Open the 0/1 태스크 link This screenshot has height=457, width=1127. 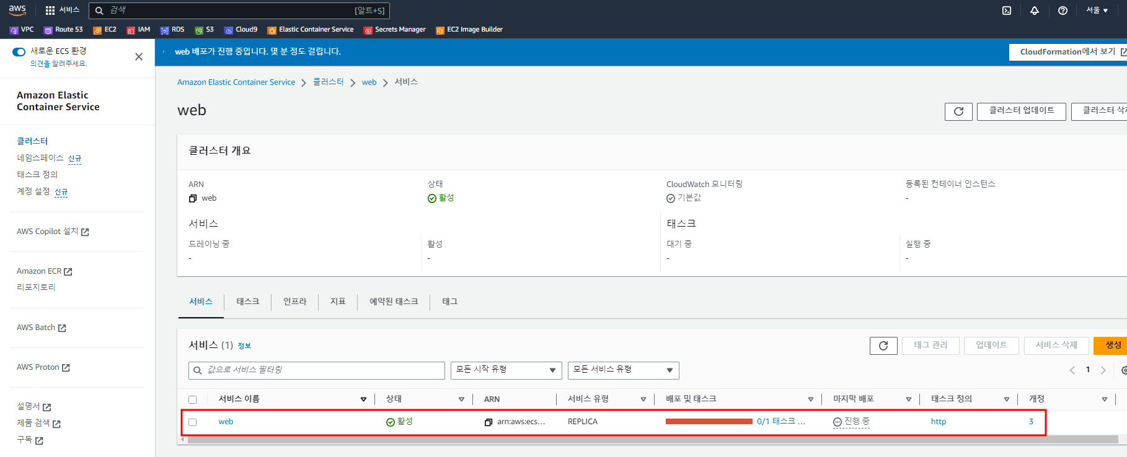coord(781,421)
